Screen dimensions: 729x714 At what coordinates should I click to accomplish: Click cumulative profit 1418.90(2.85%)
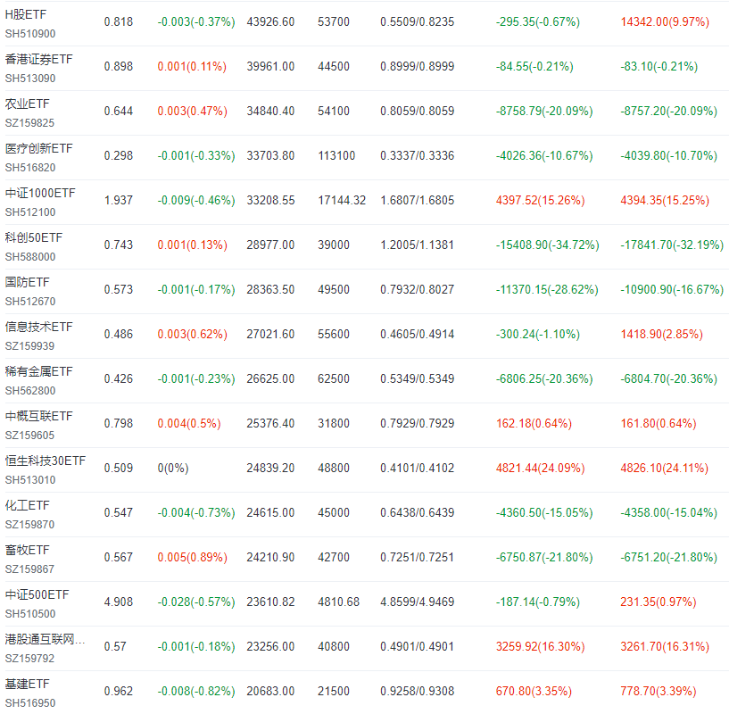click(661, 335)
